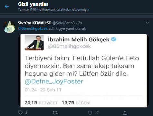Open the blue @06melihgokcek reply mention

pos(33,29)
